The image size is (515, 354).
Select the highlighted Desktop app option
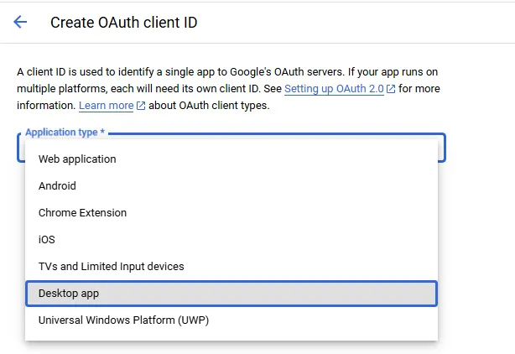(231, 294)
